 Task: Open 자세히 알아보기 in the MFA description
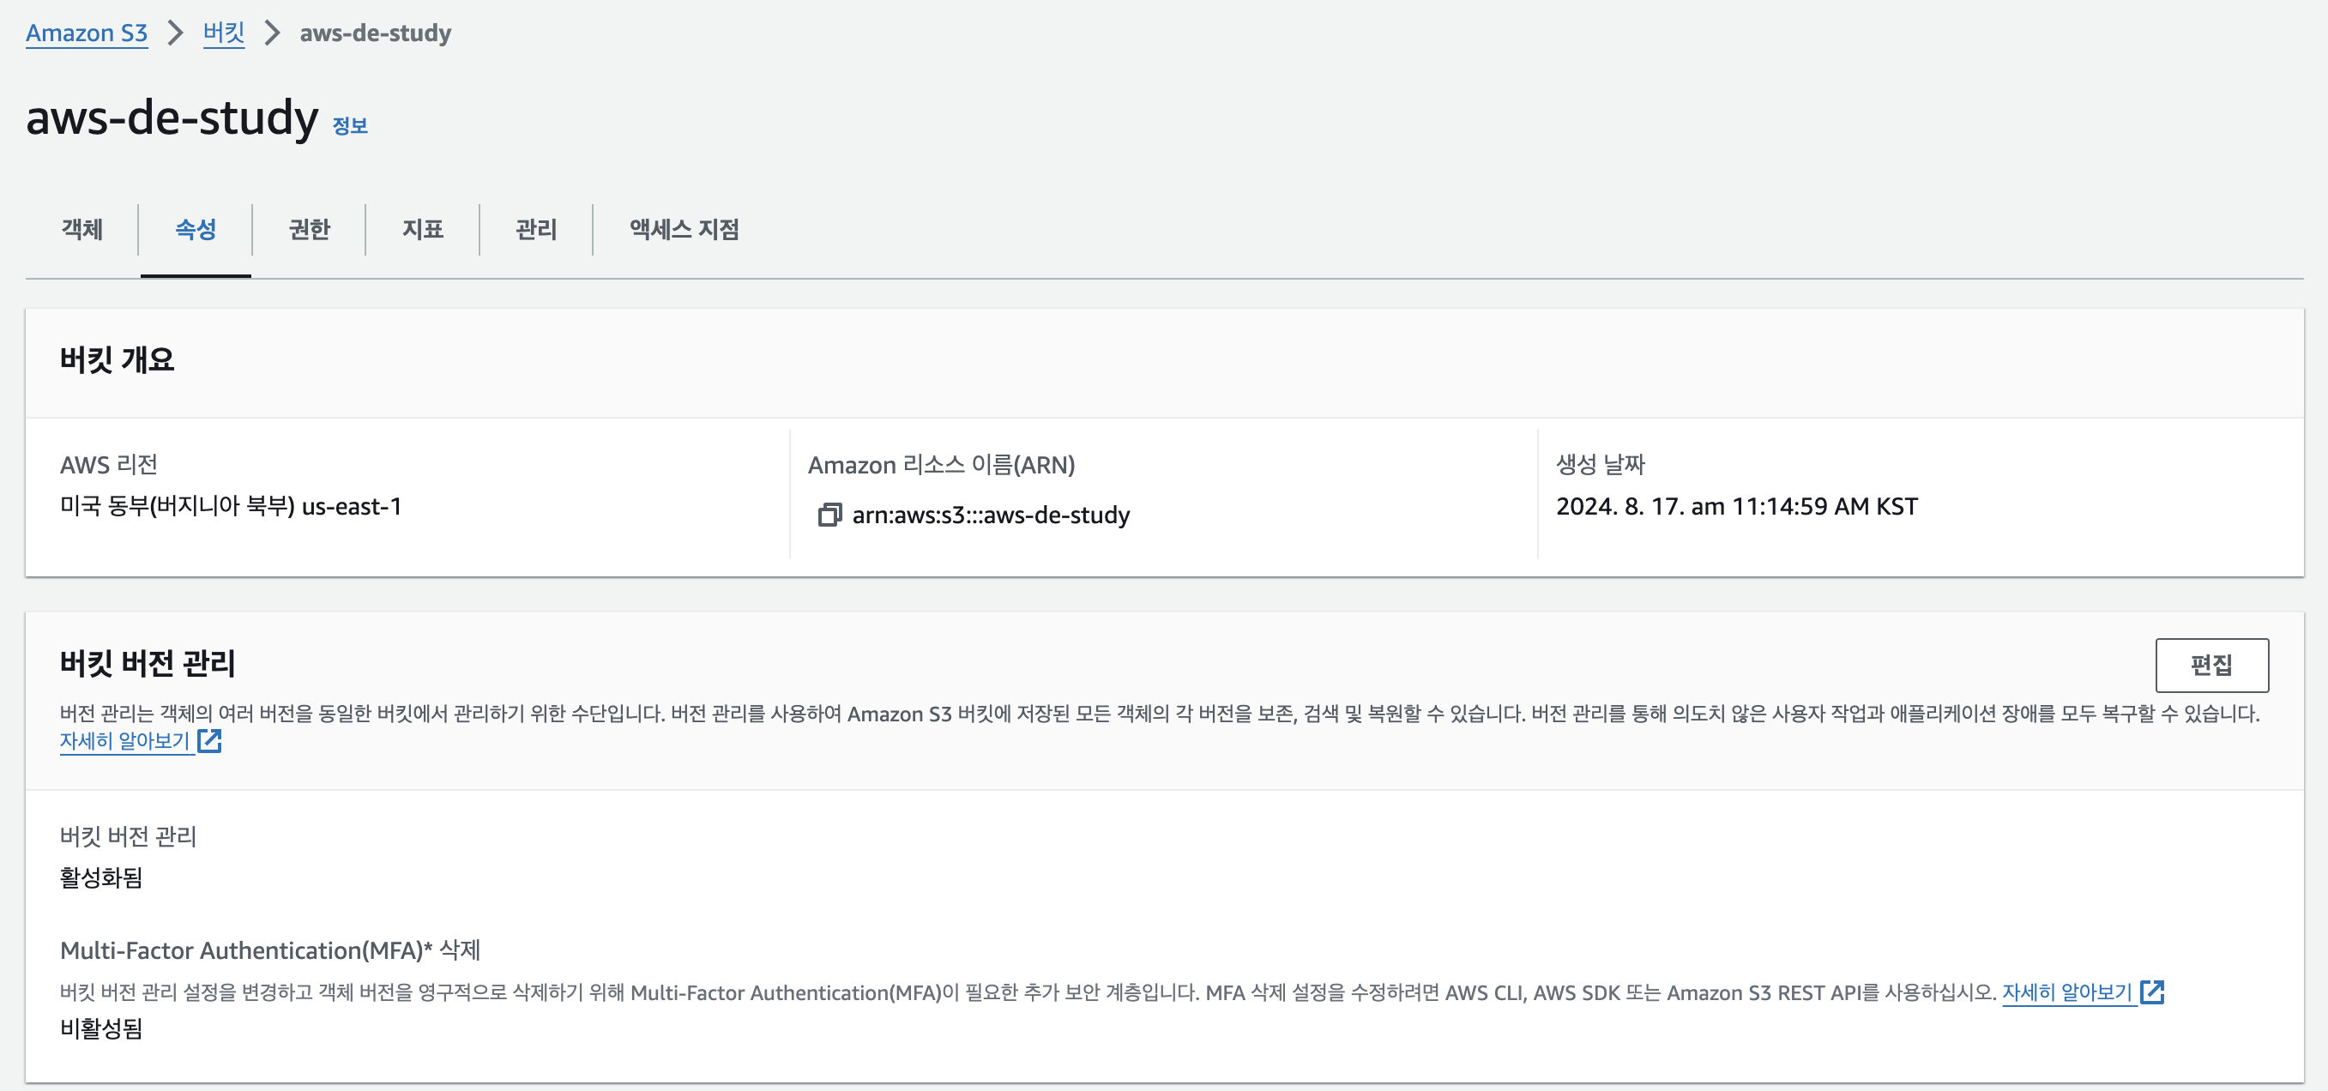click(2070, 992)
